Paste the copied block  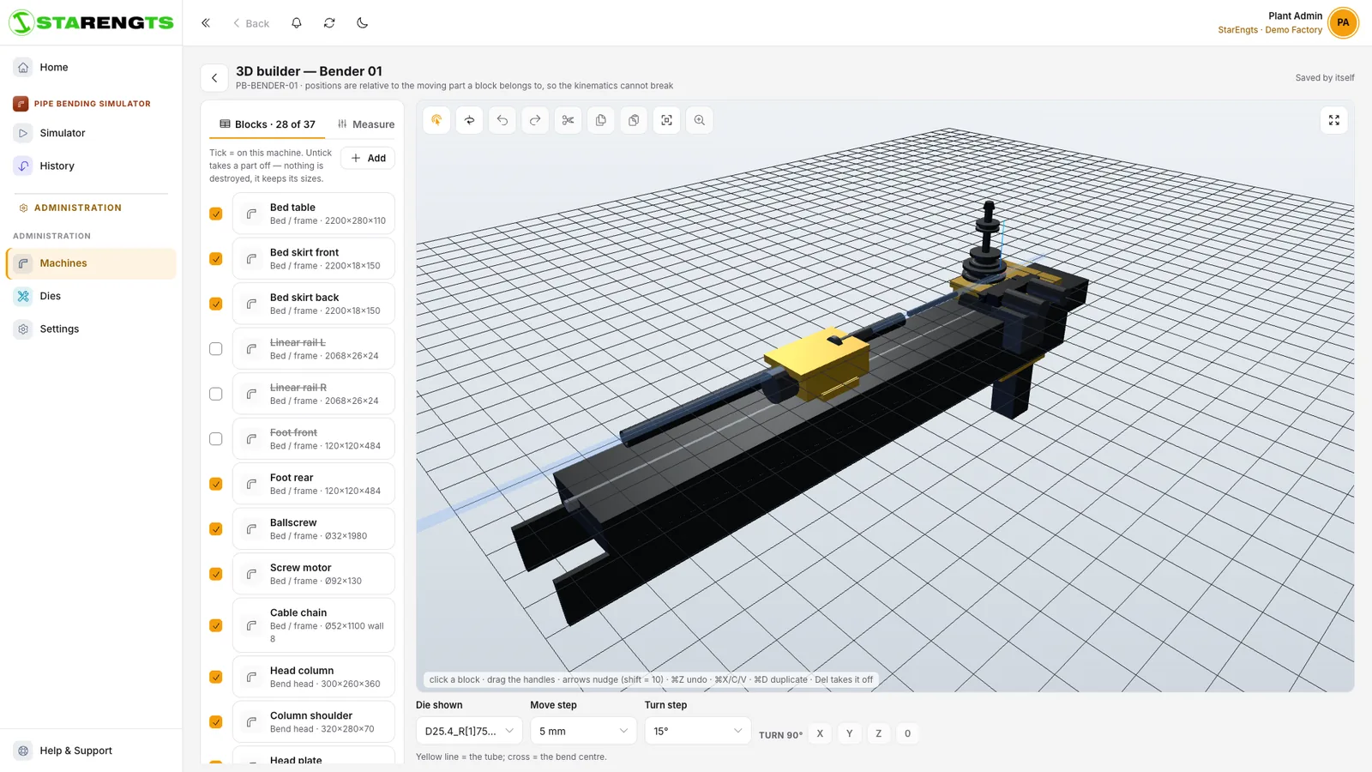point(634,120)
